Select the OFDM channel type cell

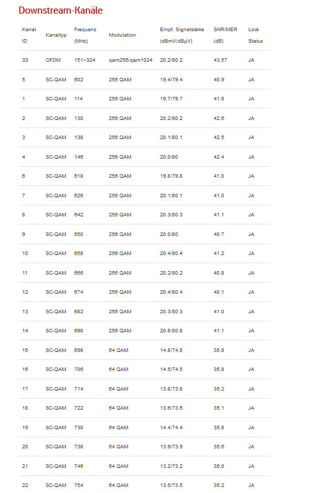point(53,60)
